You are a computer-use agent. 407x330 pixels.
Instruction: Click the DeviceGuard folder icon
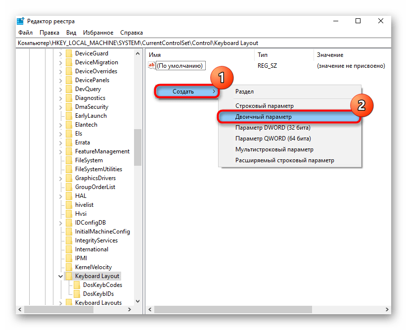click(69, 53)
